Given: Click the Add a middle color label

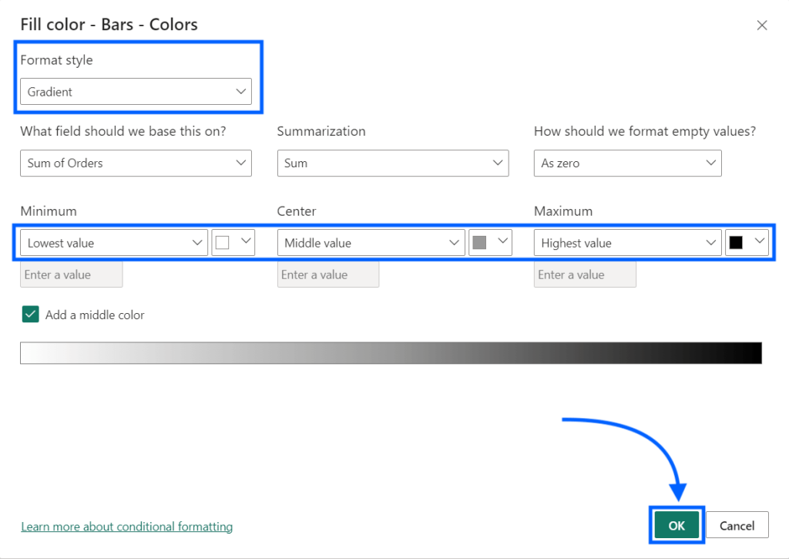Looking at the screenshot, I should click(95, 315).
